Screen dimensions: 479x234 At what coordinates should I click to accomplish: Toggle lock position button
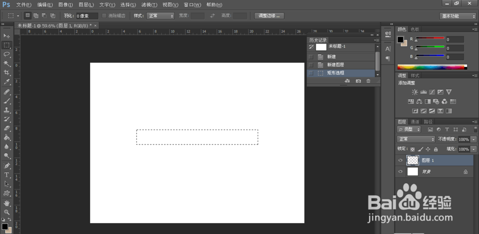(x=428, y=149)
